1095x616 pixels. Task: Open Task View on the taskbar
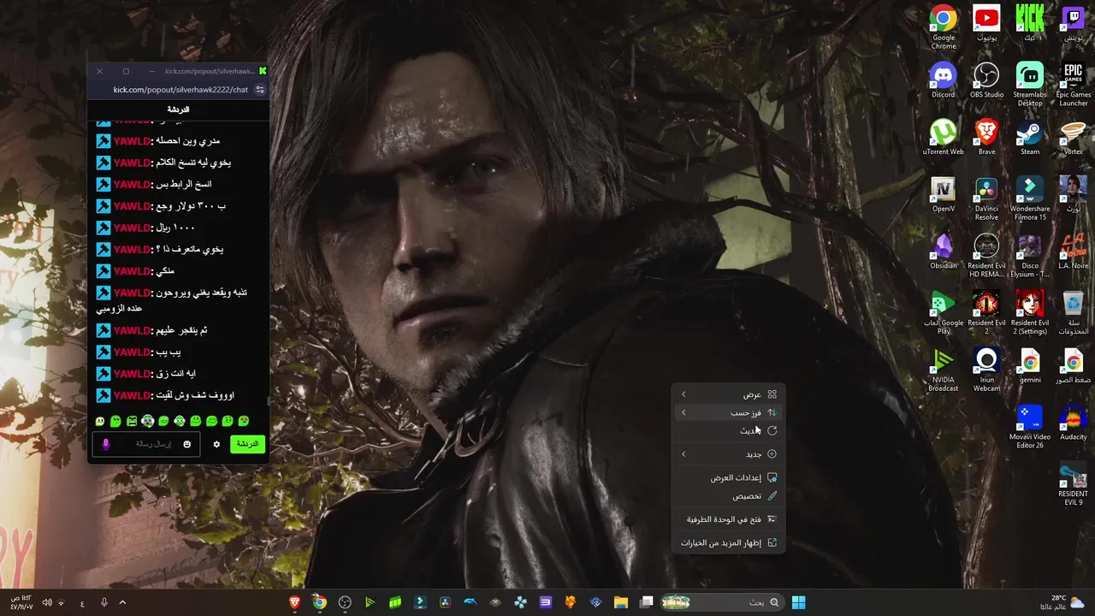(647, 602)
